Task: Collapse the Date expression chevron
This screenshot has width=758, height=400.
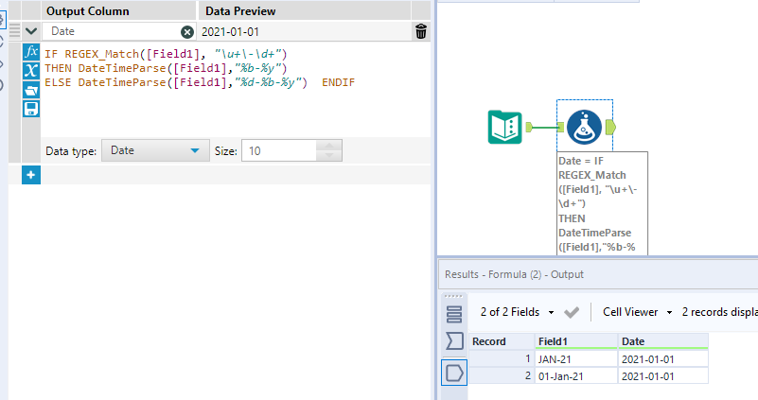Action: 31,31
